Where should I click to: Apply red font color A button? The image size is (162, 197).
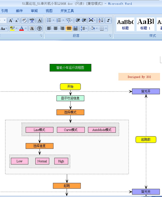coord(22,28)
